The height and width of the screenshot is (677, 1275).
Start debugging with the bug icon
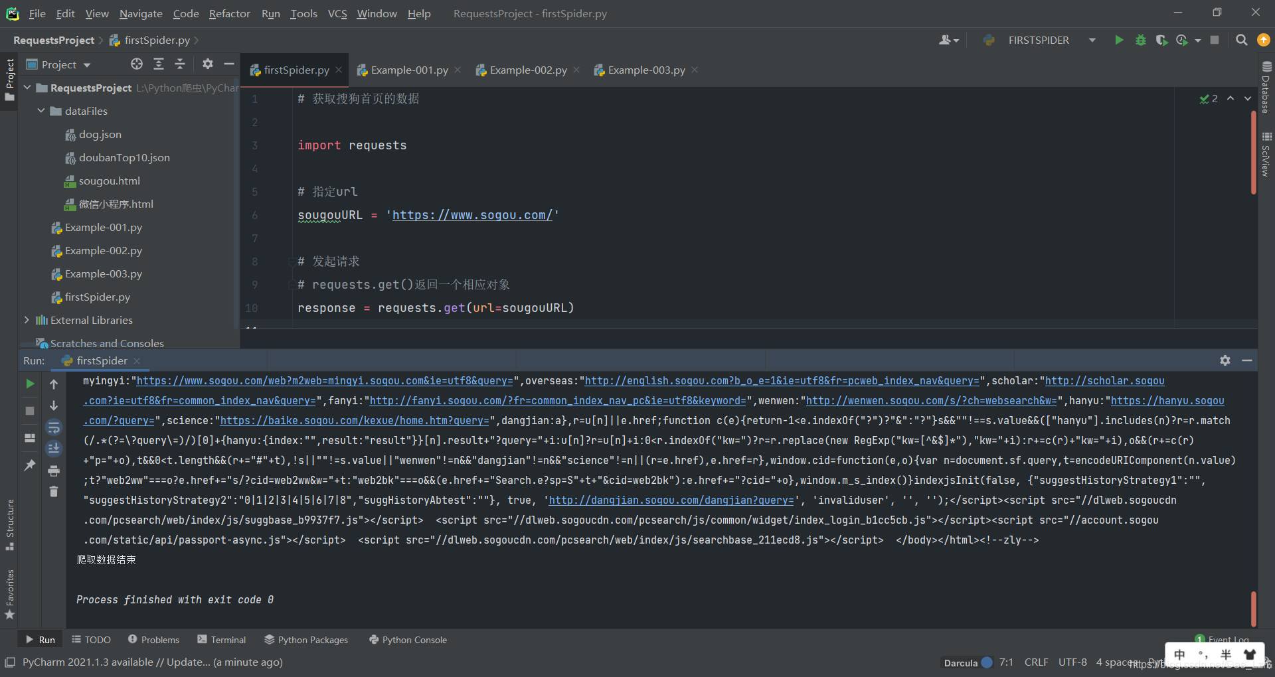1140,40
